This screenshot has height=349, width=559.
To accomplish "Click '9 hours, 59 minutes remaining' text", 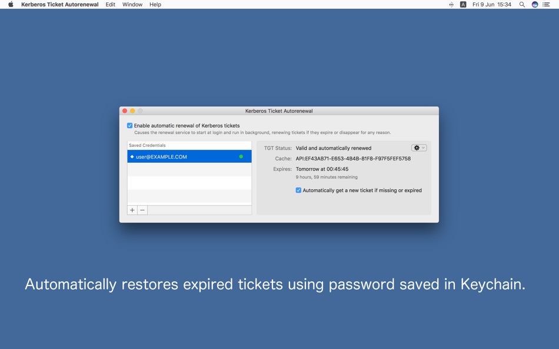I will 327,177.
